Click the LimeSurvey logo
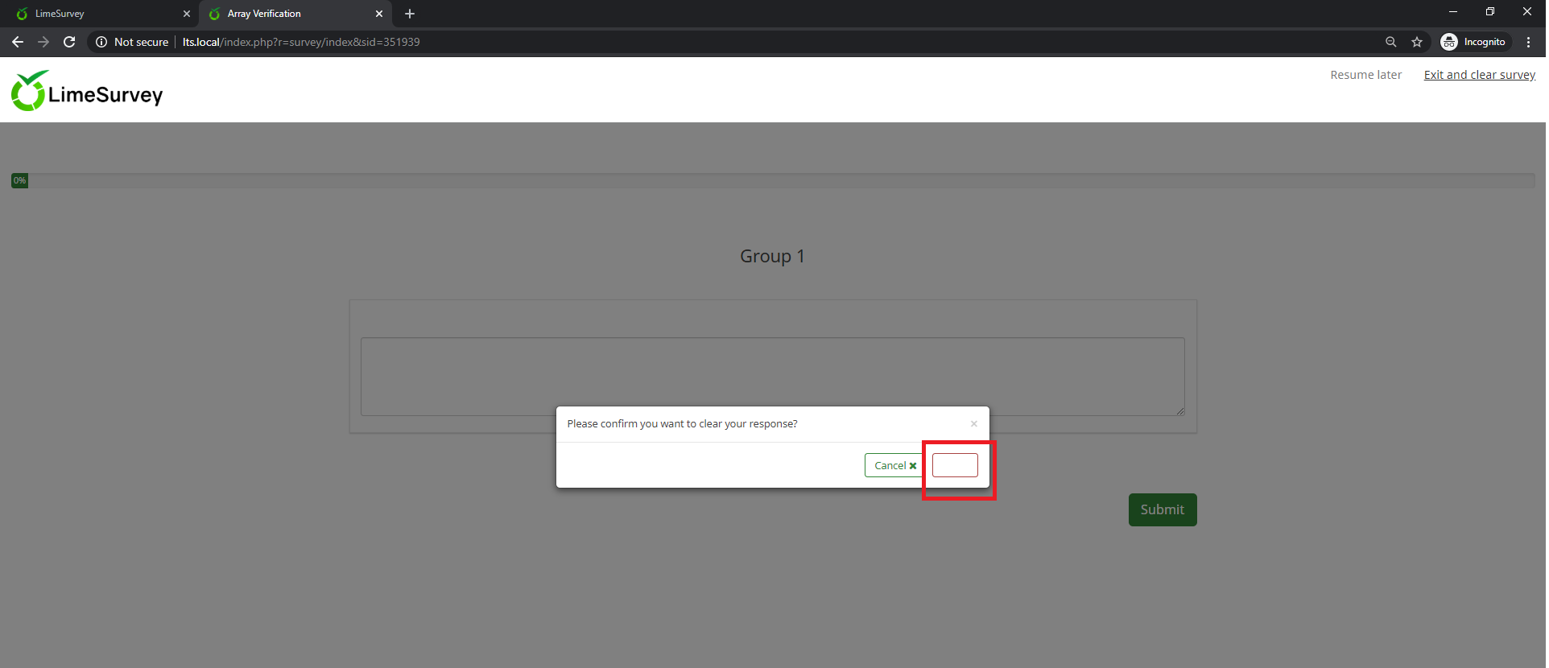 [x=87, y=91]
